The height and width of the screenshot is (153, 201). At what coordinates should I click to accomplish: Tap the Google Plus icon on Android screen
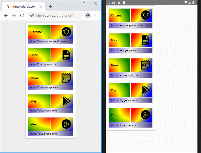pyautogui.click(x=145, y=115)
